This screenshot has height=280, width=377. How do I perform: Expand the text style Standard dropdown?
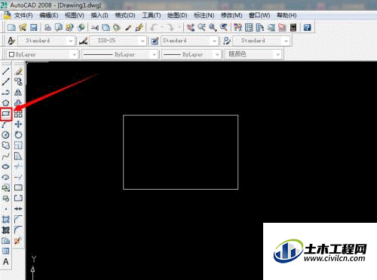click(x=71, y=41)
